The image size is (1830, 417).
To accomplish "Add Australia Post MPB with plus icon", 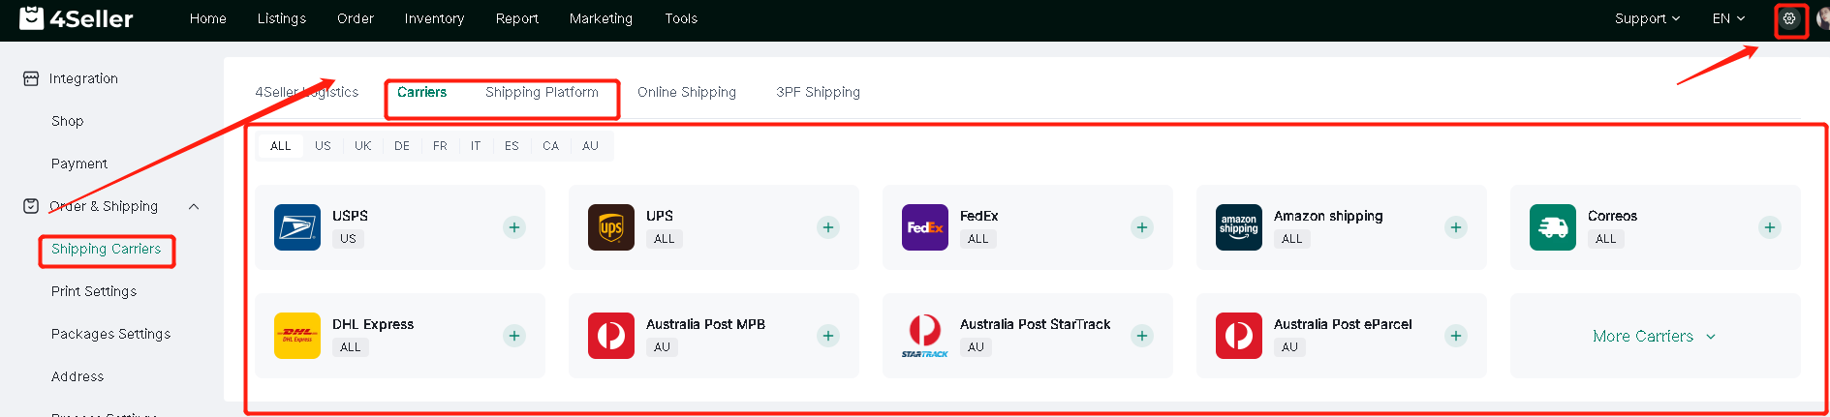I will (828, 336).
